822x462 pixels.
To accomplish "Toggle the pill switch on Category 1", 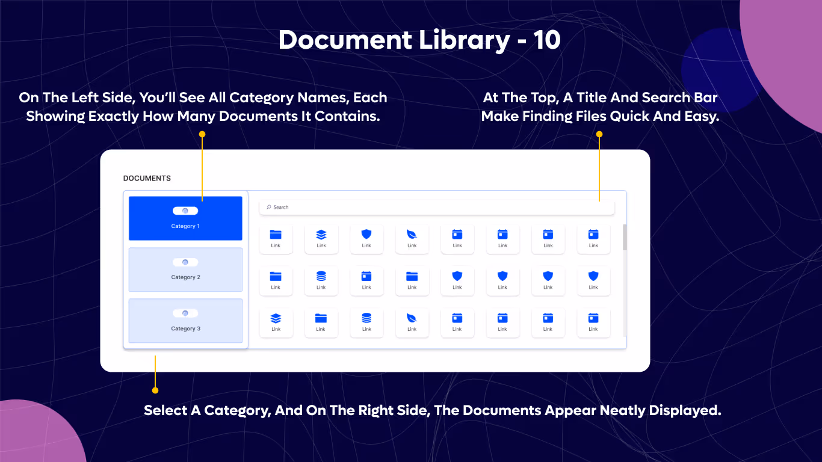I will point(185,211).
